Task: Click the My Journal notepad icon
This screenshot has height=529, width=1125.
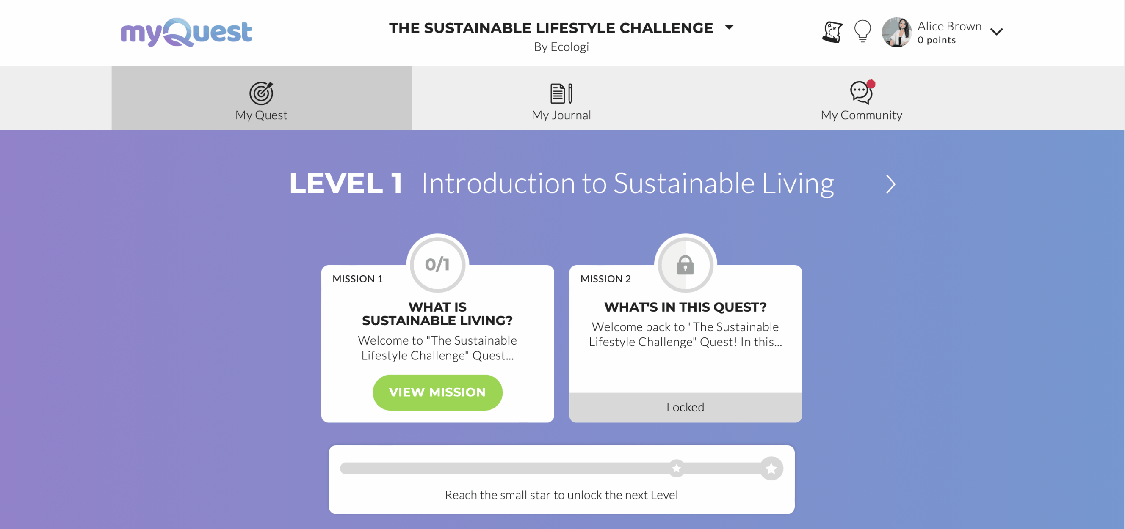Action: tap(561, 93)
